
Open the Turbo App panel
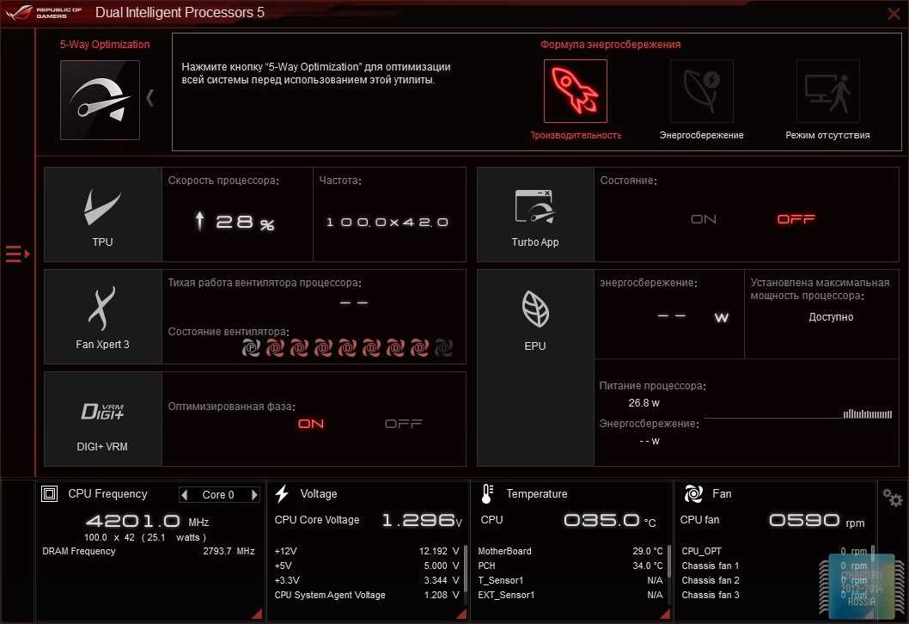point(535,214)
